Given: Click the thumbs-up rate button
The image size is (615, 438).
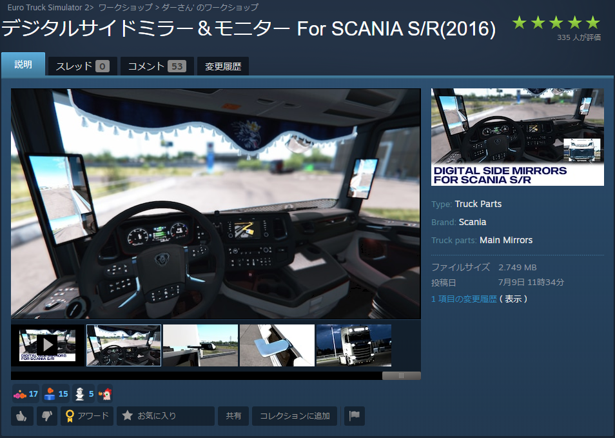Looking at the screenshot, I should 22,416.
